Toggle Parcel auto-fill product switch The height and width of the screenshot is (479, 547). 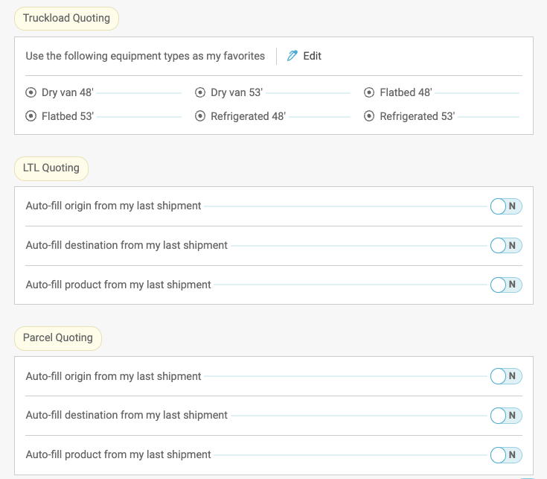point(506,454)
